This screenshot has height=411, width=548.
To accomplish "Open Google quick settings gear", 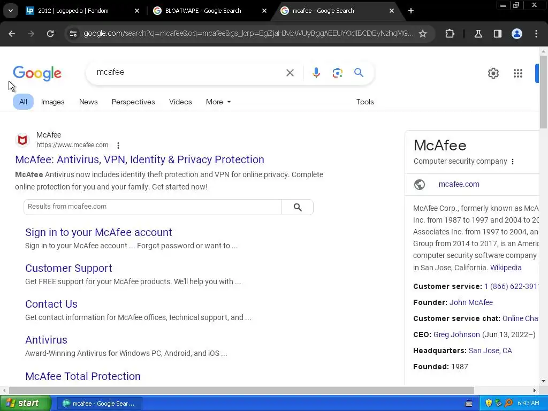I will [493, 73].
